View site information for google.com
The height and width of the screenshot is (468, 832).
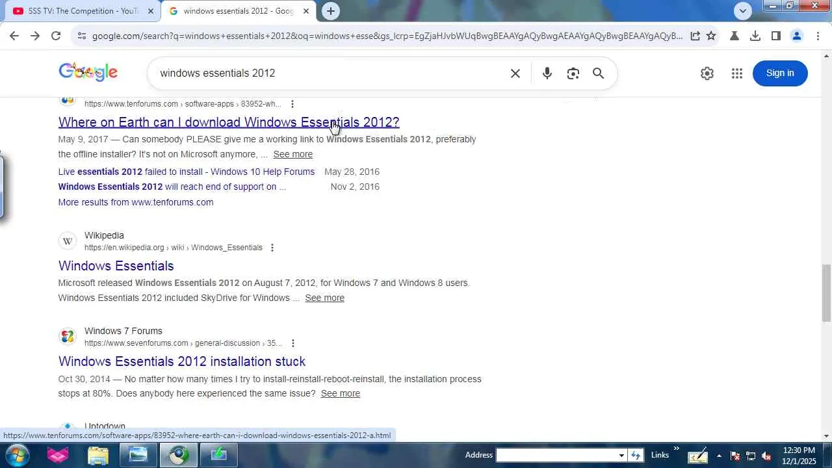coord(81,36)
